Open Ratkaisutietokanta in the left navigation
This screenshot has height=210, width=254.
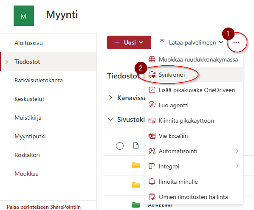coord(39,80)
